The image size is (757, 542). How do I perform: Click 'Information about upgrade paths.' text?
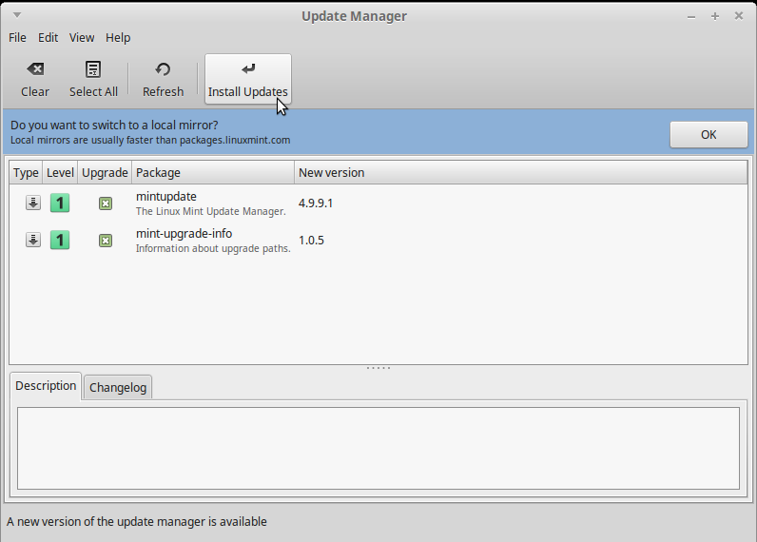click(213, 248)
